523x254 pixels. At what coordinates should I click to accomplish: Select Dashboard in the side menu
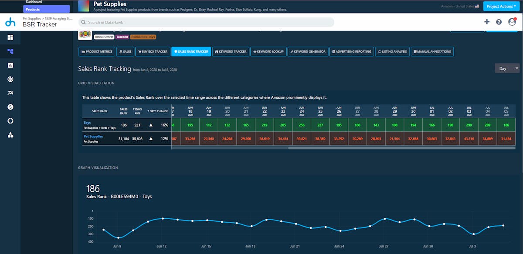pos(33,2)
